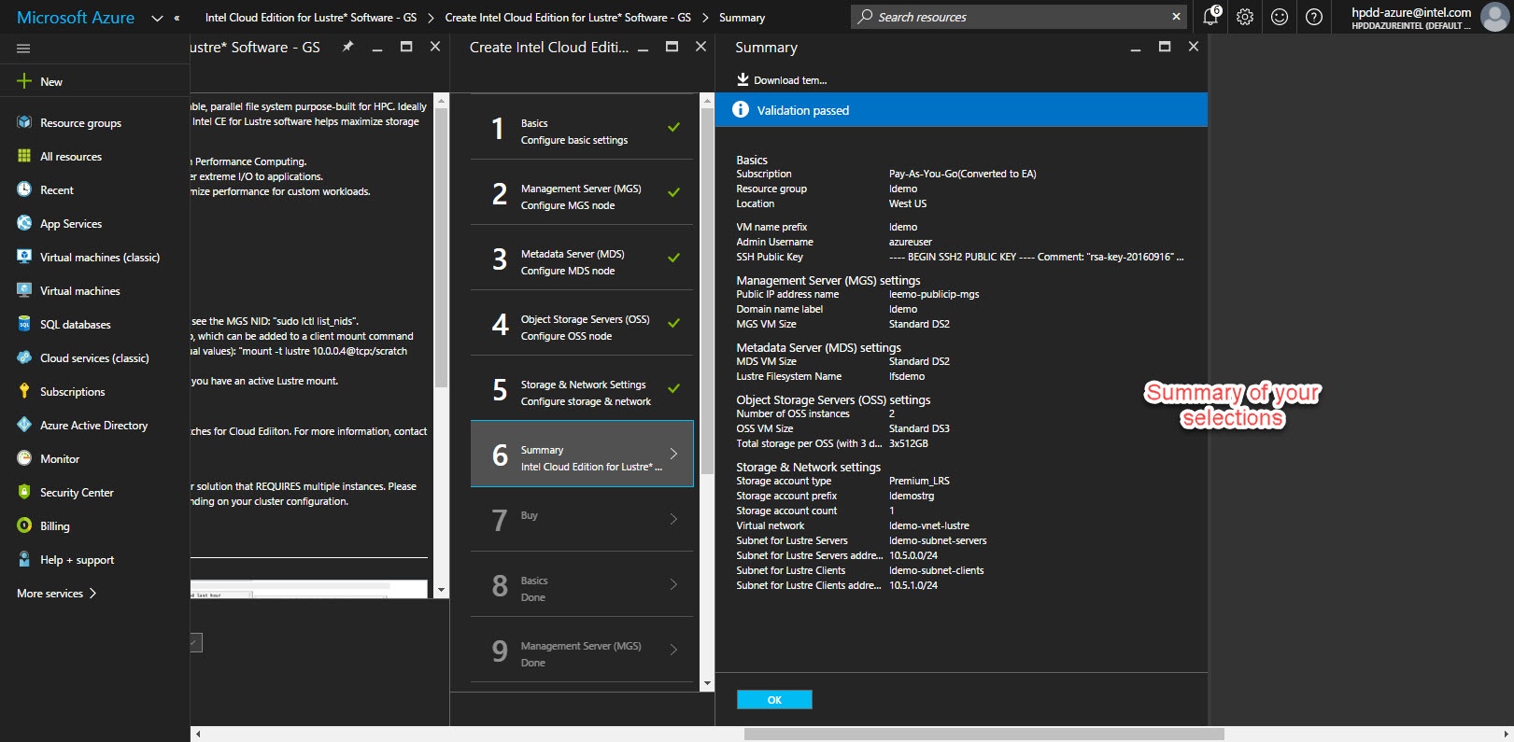Viewport: 1514px width, 742px height.
Task: Click the OK button
Action: point(774,699)
